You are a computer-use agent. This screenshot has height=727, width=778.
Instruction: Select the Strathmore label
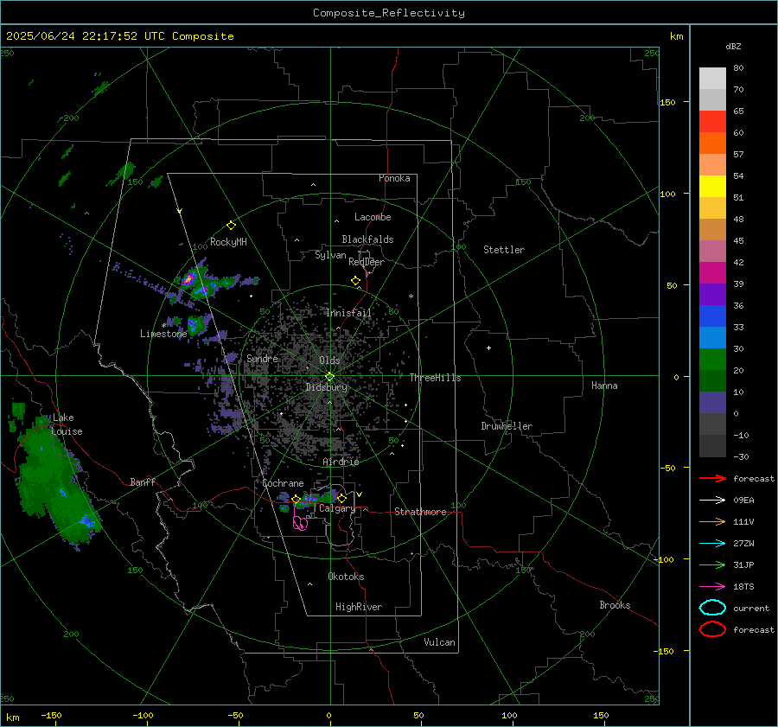[420, 512]
